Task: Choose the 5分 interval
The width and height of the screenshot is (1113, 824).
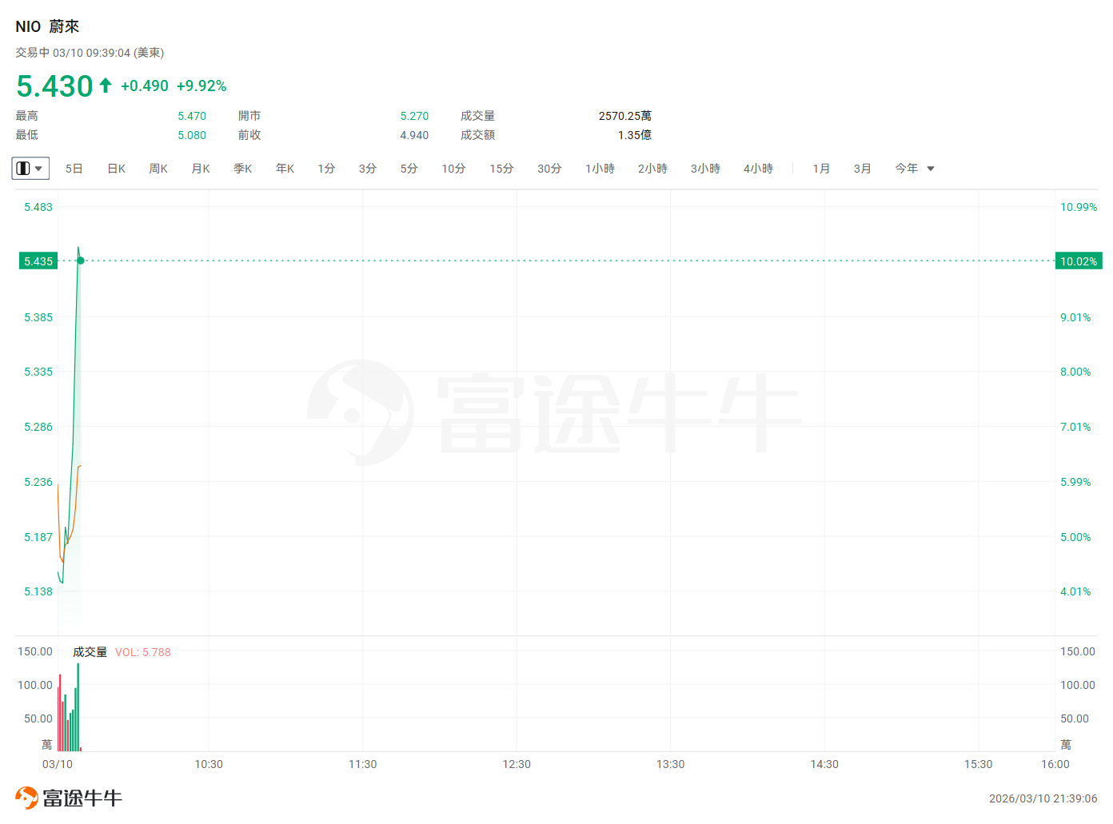Action: click(409, 169)
